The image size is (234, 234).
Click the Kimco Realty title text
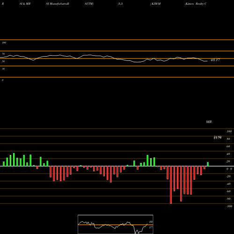click(196, 4)
